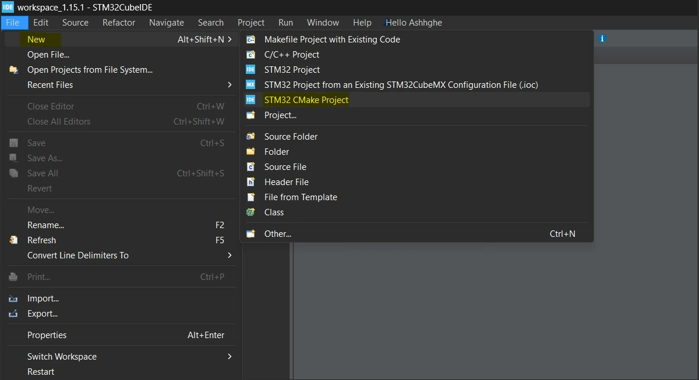Click the File from Template icon

click(x=250, y=197)
